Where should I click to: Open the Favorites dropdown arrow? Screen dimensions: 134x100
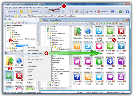(x=109, y=12)
